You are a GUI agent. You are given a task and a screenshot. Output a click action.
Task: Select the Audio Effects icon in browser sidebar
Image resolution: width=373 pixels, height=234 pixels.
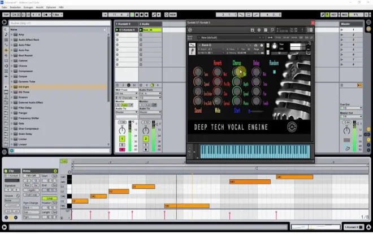[6, 50]
